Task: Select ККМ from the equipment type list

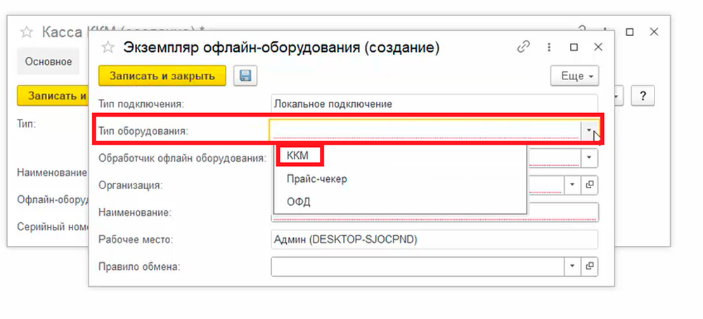Action: (x=299, y=156)
